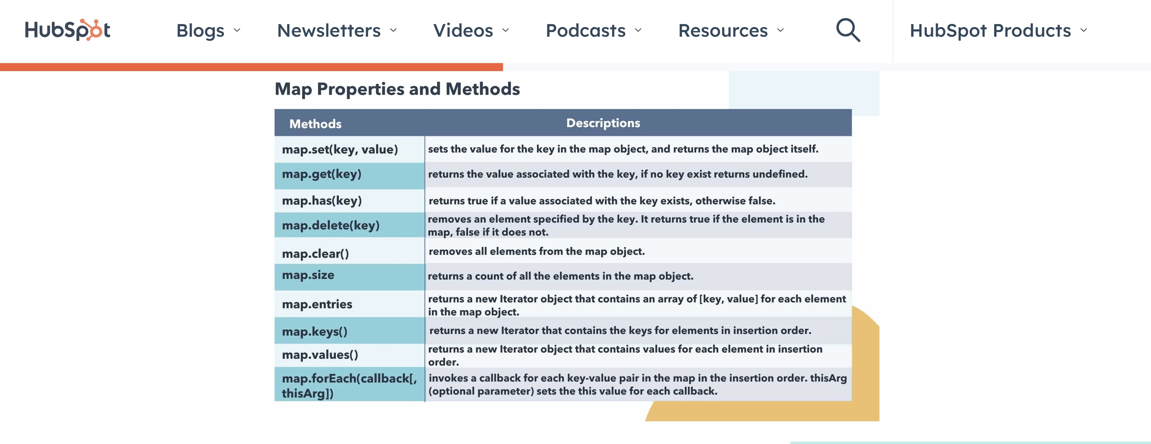Expand the Newsletters chevron arrow
1151x444 pixels.
[393, 30]
